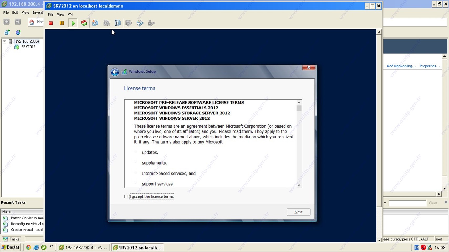Click the CD/DVD device connect icon

[x=140, y=23]
